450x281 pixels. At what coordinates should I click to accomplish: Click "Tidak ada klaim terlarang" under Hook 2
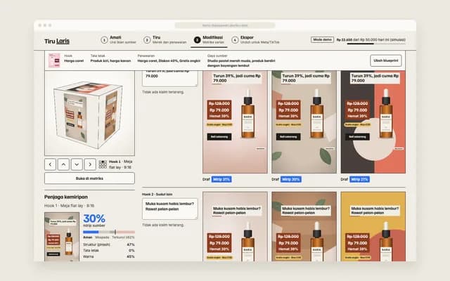163,225
